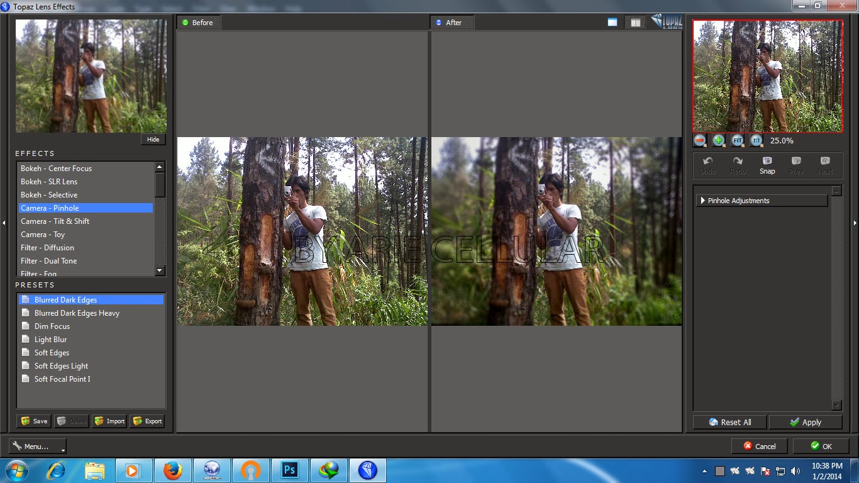Apply the current effect
The height and width of the screenshot is (483, 859).
click(x=806, y=422)
